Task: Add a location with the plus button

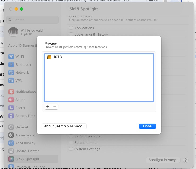Action: click(x=48, y=107)
